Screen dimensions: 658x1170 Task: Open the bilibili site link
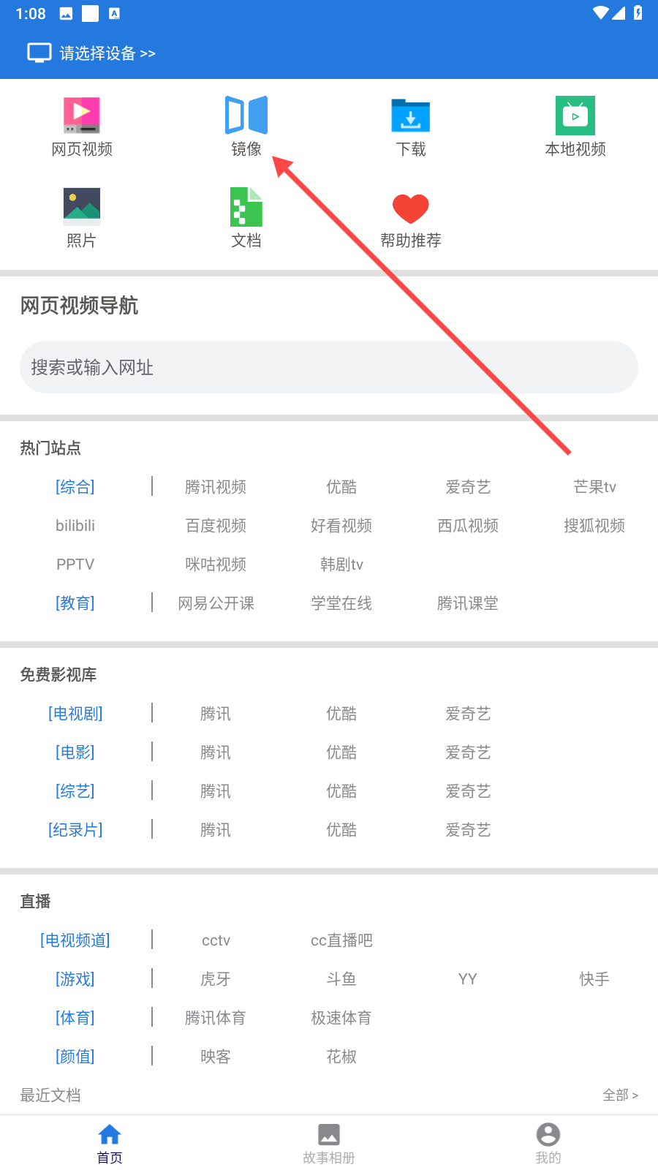75,526
